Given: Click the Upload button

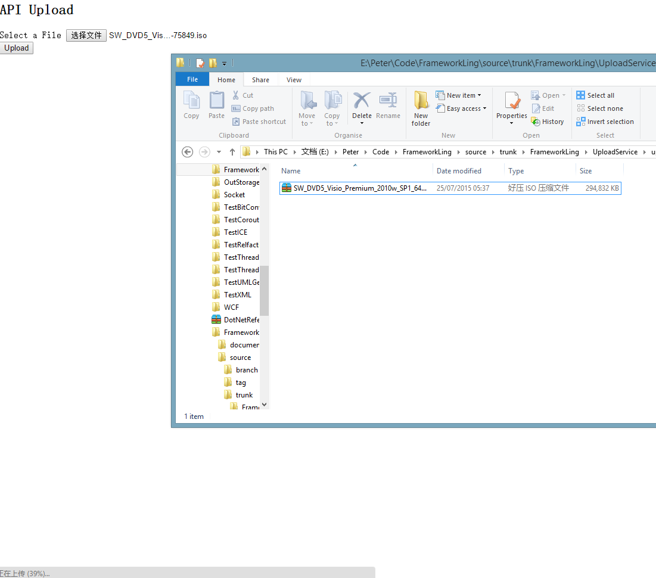Looking at the screenshot, I should pyautogui.click(x=16, y=48).
